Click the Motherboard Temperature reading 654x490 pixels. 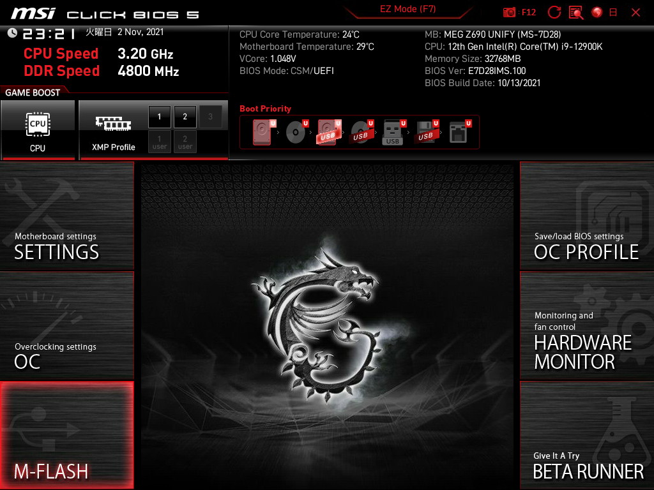[307, 47]
